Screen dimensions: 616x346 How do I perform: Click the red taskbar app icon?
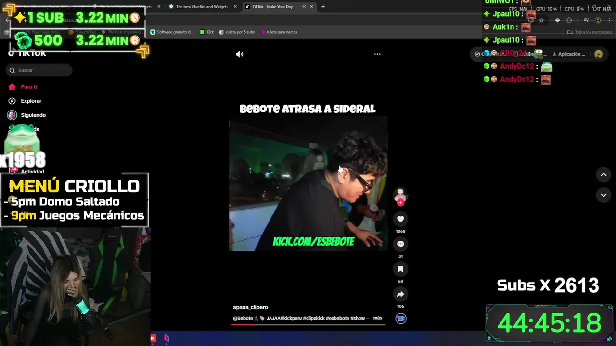(x=153, y=338)
